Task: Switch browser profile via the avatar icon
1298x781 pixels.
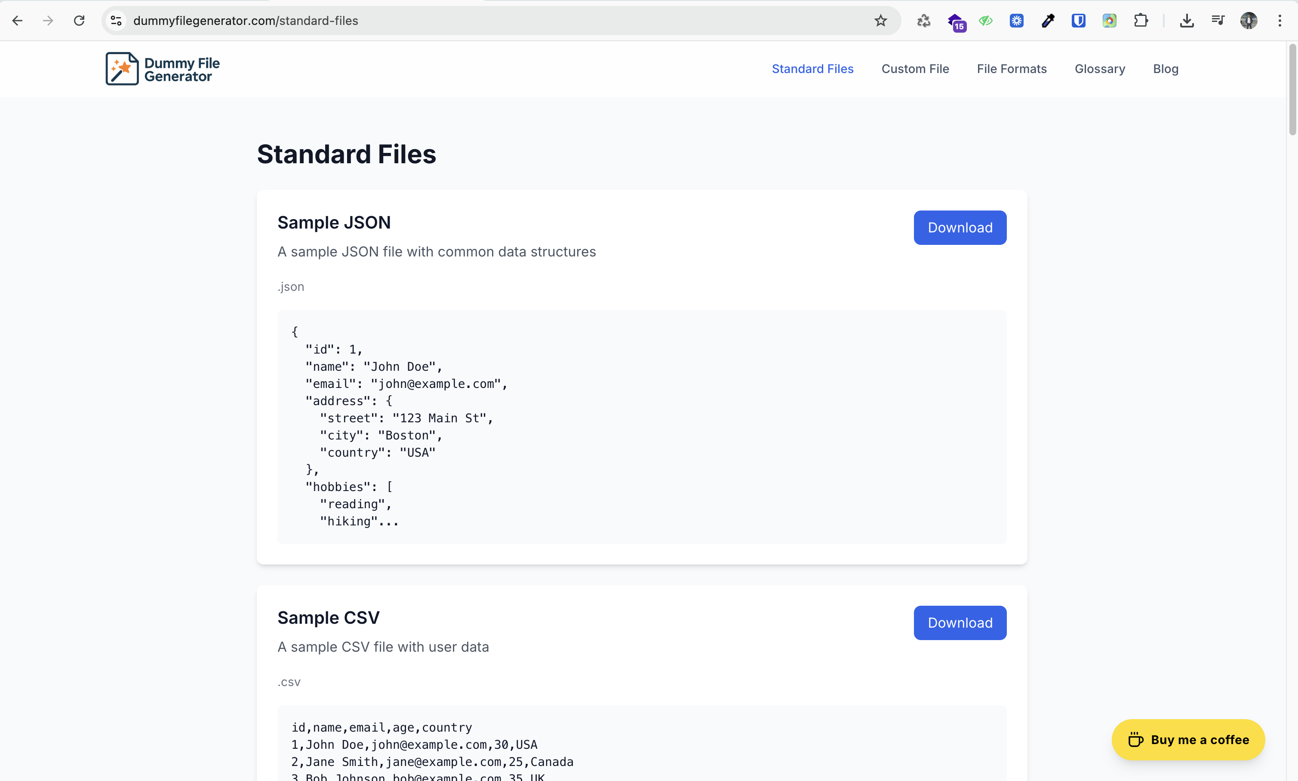Action: [1249, 21]
